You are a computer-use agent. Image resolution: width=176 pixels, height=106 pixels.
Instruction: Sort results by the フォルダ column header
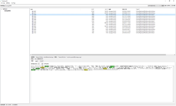coord(138,10)
